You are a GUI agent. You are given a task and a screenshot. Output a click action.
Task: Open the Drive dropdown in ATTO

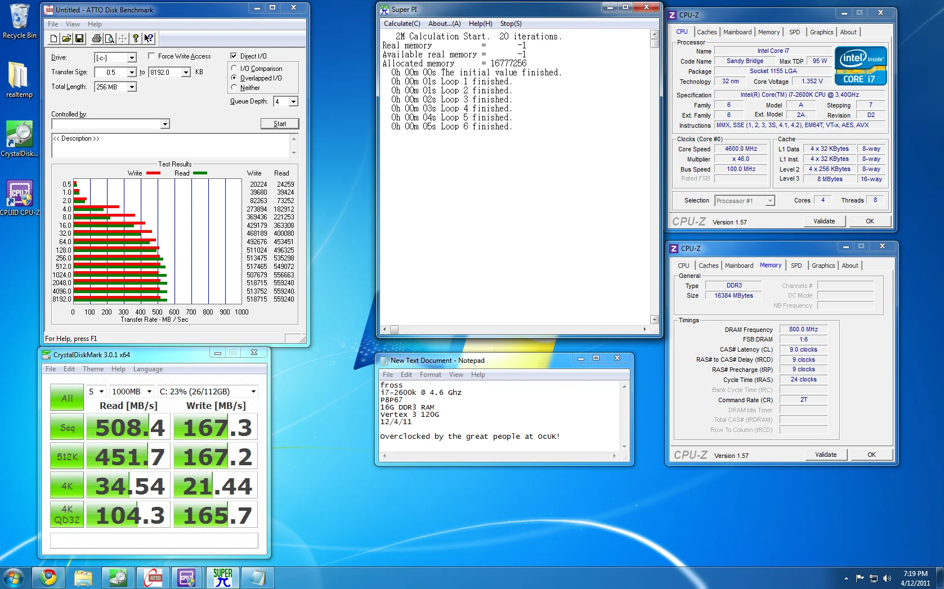(132, 58)
